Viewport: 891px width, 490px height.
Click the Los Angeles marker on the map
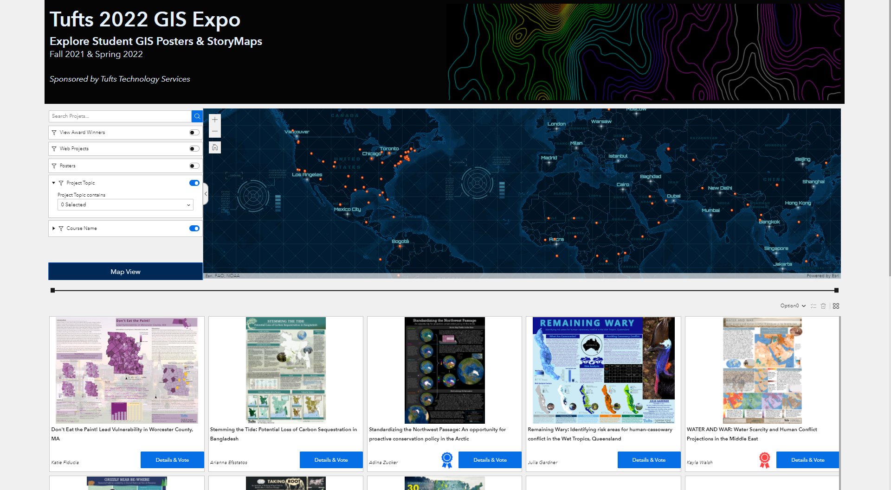pyautogui.click(x=307, y=180)
